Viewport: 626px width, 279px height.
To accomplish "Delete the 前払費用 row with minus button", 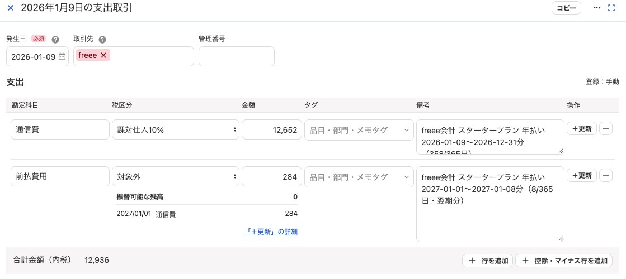I will (x=606, y=175).
